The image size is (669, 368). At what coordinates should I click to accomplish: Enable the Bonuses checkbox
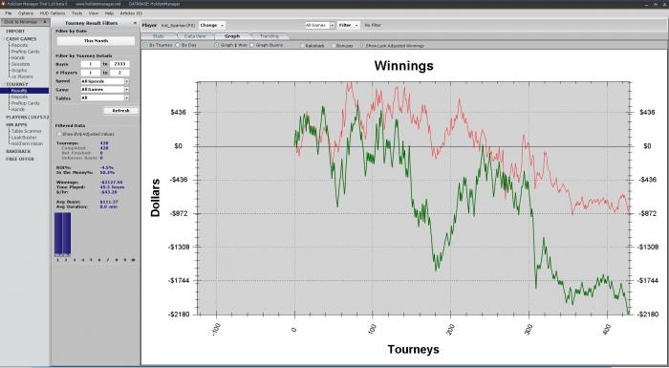pyautogui.click(x=334, y=45)
